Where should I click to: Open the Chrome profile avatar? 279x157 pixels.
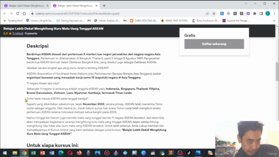(x=268, y=14)
